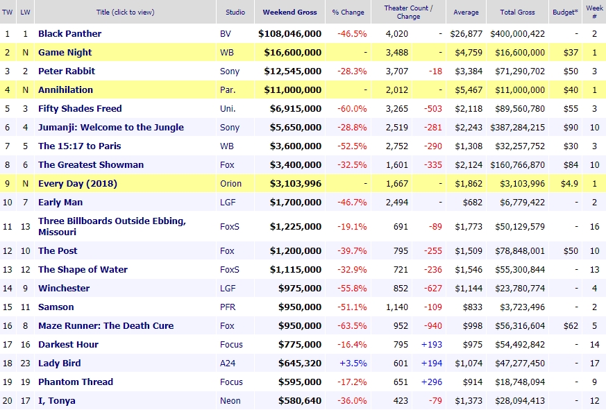Open Fifty Shades Freed link
Screen dimensions: 606x410
pyautogui.click(x=80, y=109)
